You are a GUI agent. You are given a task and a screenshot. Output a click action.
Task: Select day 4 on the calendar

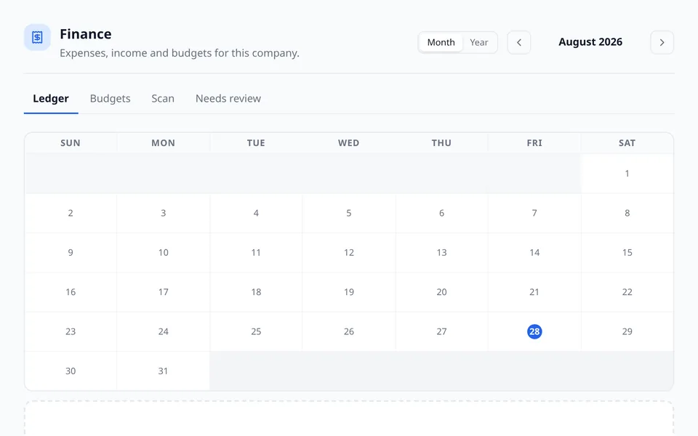(x=256, y=213)
